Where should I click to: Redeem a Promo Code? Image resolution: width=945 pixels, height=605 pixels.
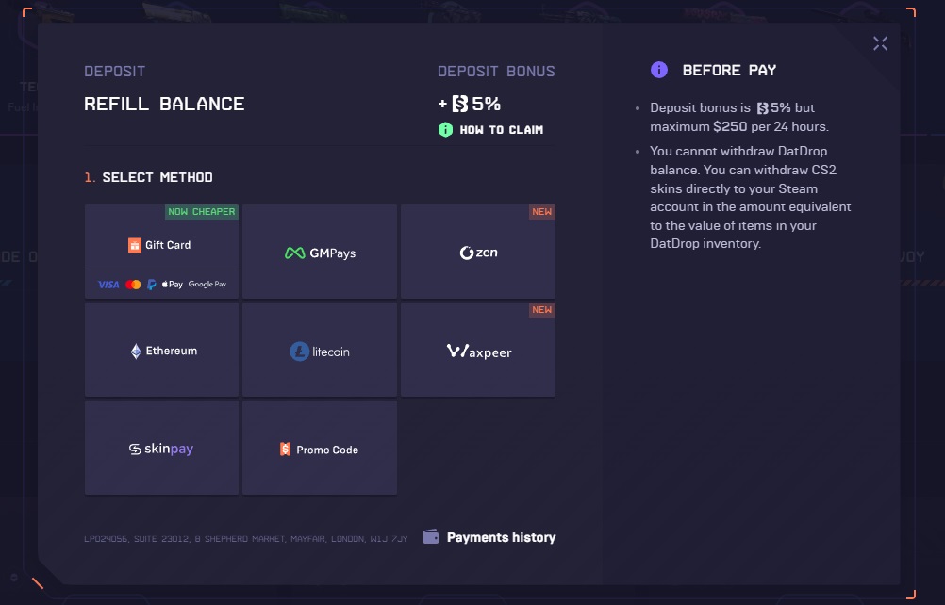[319, 450]
